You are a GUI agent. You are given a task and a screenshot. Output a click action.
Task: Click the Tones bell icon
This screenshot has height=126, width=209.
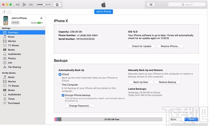[5, 99]
